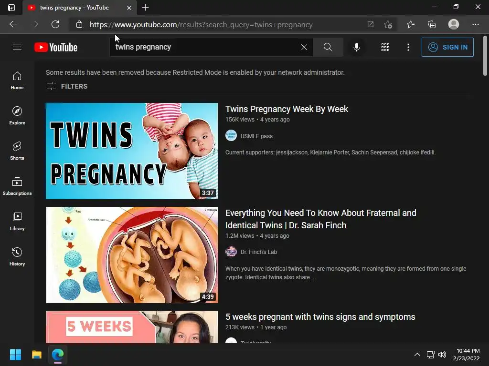The width and height of the screenshot is (489, 366).
Task: Click the magnifier search button
Action: tap(328, 47)
